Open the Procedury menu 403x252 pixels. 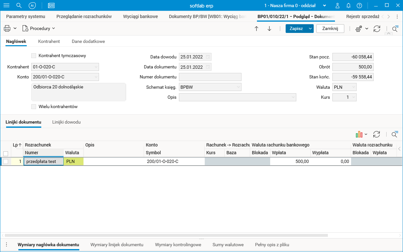[x=39, y=28]
